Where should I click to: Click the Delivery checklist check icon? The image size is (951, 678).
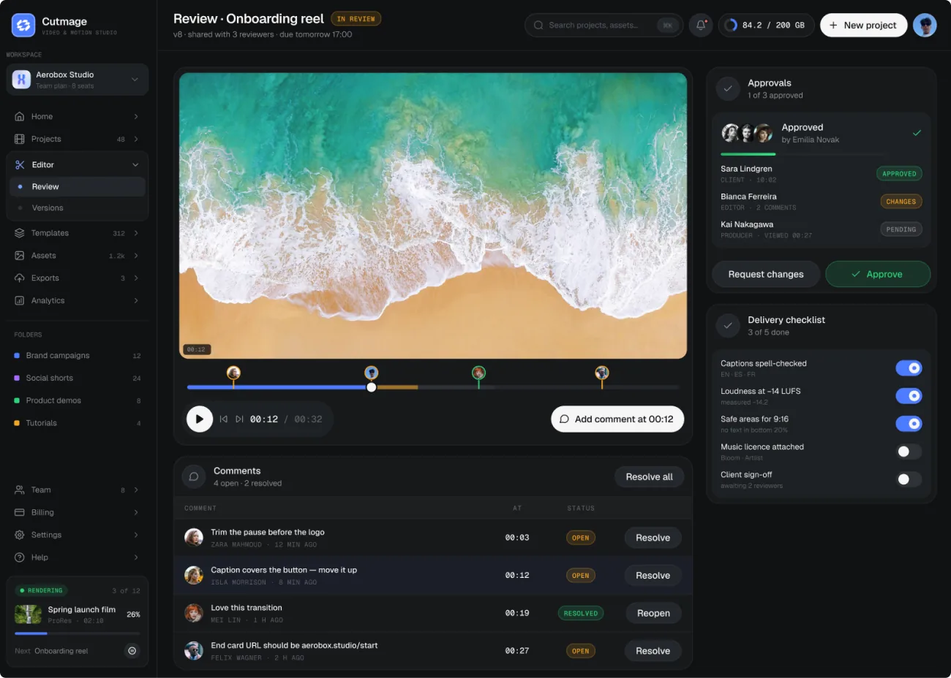pos(728,326)
